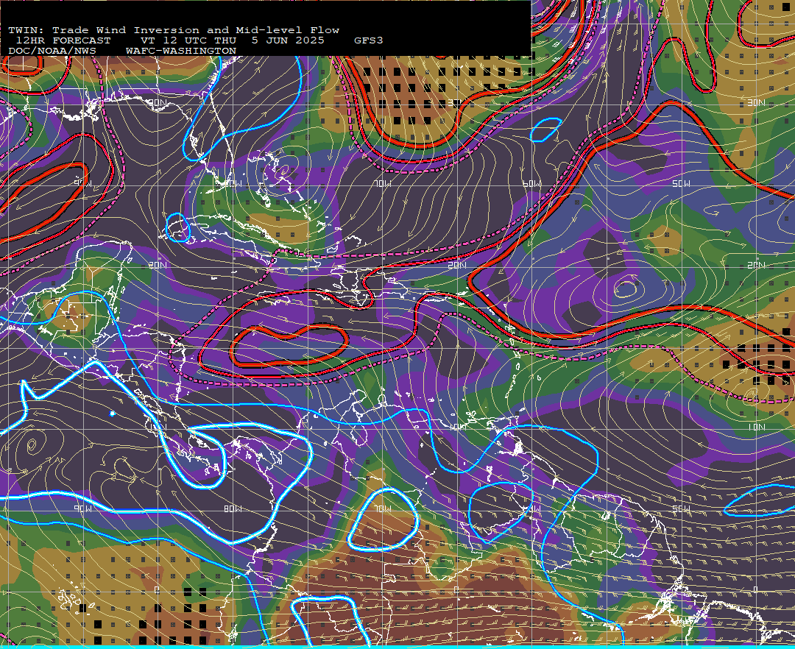Click the 'WAFC-WASHINGTON' text in header
This screenshot has height=649, width=795.
point(181,52)
